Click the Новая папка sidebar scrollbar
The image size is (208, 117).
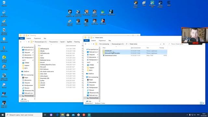tap(99, 74)
